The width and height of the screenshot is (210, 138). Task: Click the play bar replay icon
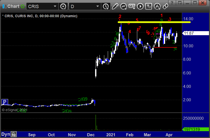(x=140, y=6)
